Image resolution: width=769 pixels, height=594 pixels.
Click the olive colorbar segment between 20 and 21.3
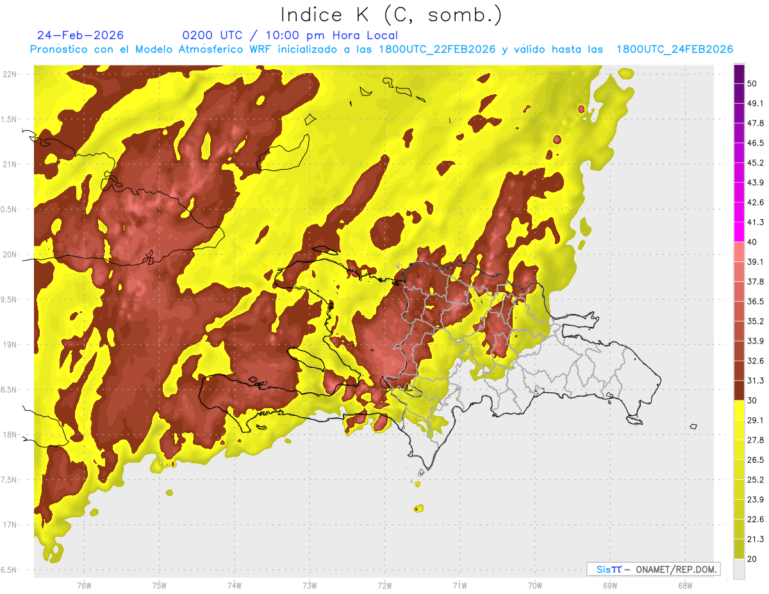click(739, 549)
